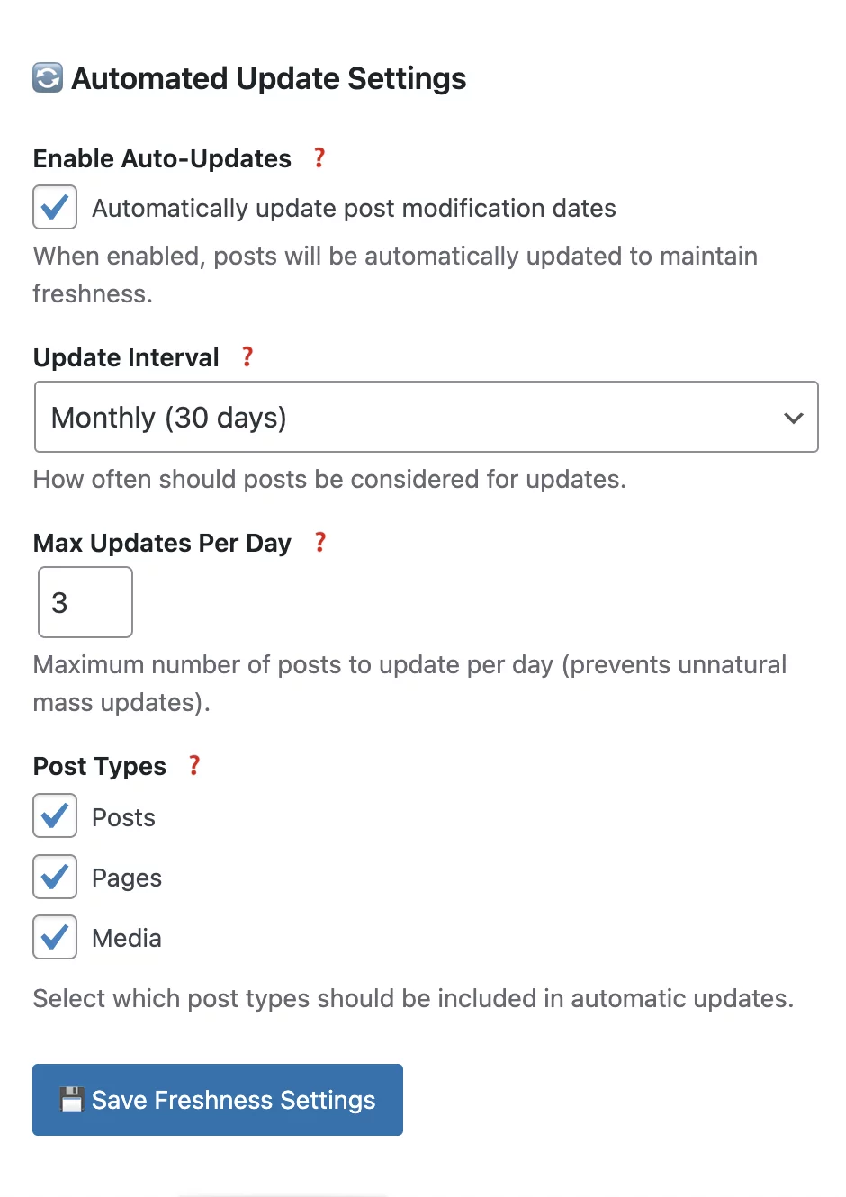Toggle the Media post type checkbox
This screenshot has width=846, height=1197.
point(55,937)
